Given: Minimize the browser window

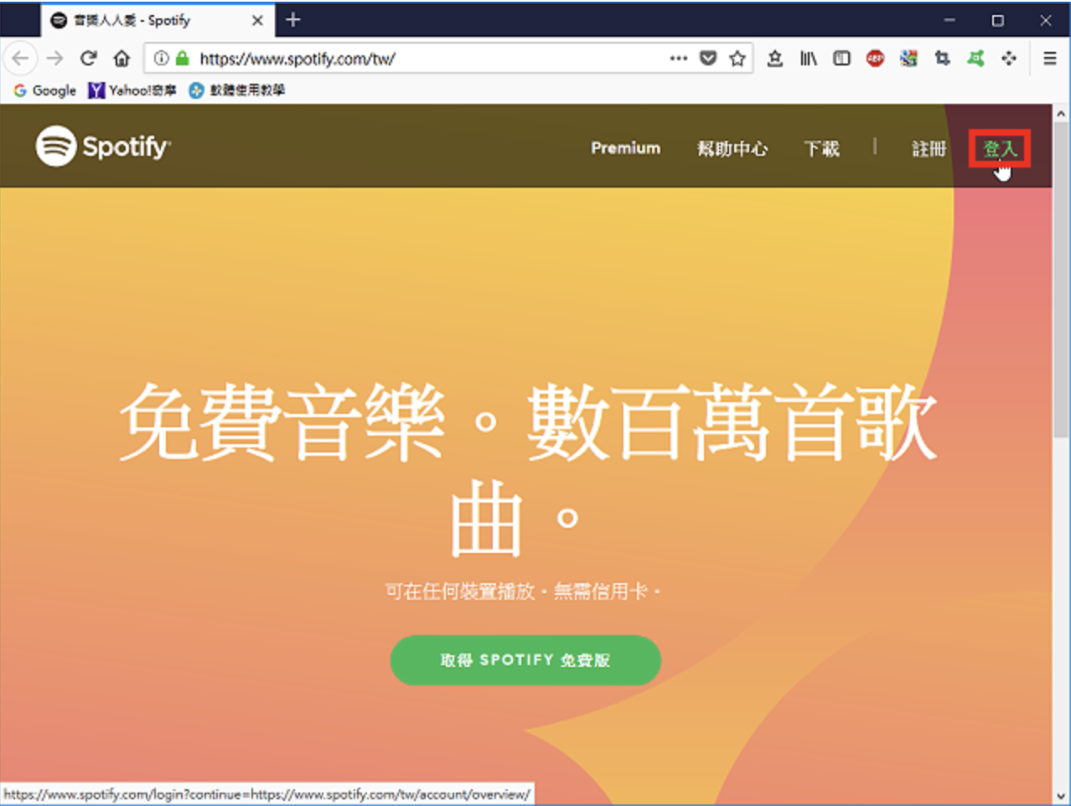Looking at the screenshot, I should pos(949,20).
